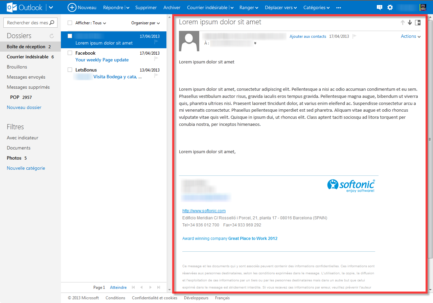Screen dimensions: 433x303
Task: Check the Facebook message checkbox
Action: click(x=70, y=53)
